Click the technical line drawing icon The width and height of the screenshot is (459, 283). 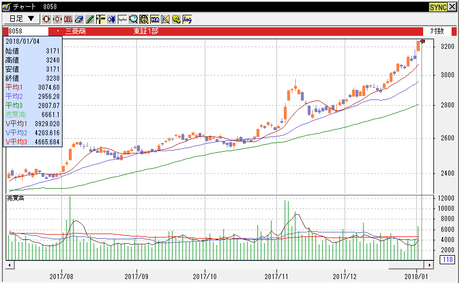[166, 19]
